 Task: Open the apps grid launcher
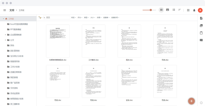[188, 10]
